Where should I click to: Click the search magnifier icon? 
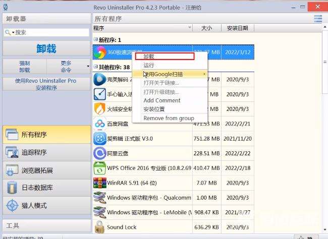[8, 32]
